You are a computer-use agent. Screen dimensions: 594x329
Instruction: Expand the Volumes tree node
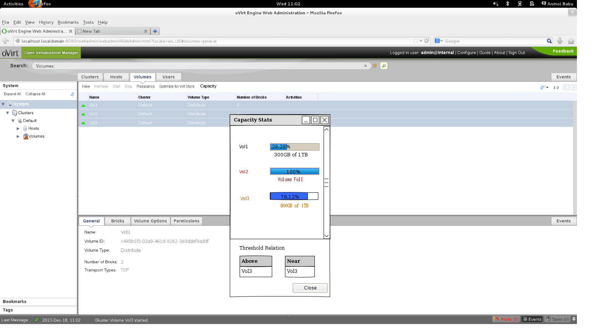coord(18,136)
